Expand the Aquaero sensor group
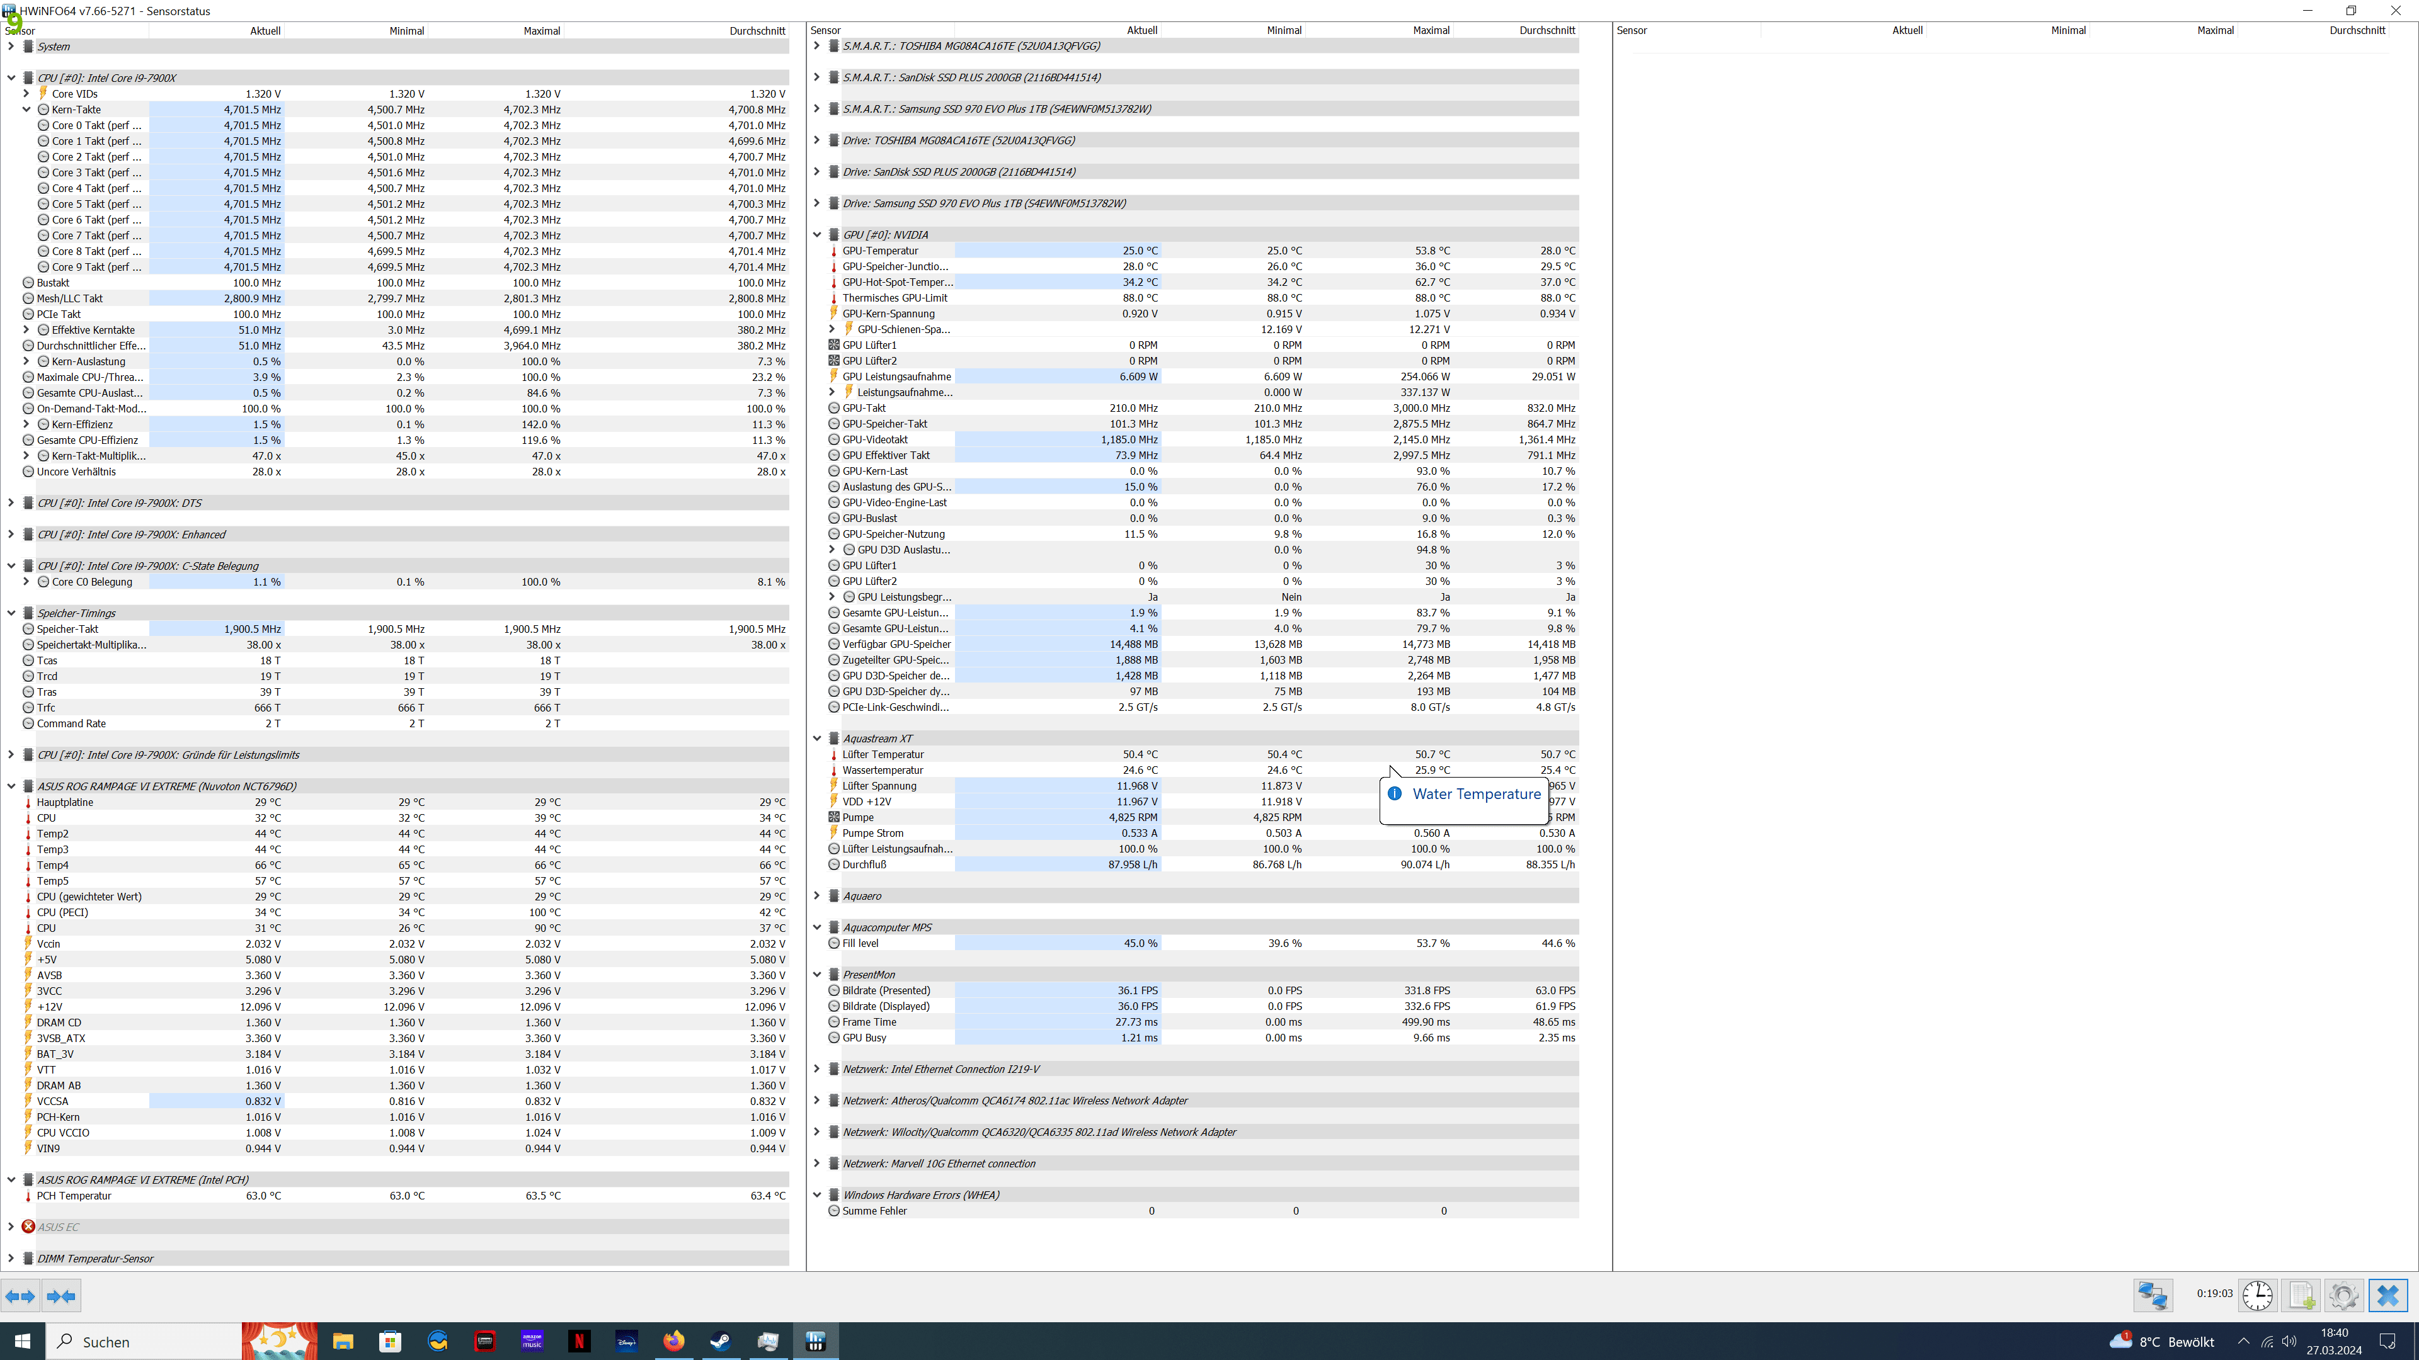Screen dimensions: 2419x1360 tap(817, 897)
